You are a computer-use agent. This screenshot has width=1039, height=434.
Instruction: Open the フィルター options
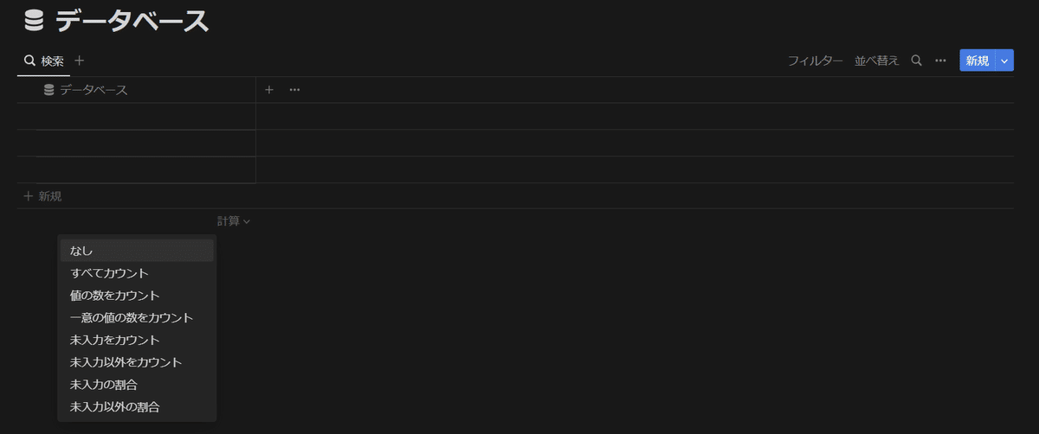815,61
